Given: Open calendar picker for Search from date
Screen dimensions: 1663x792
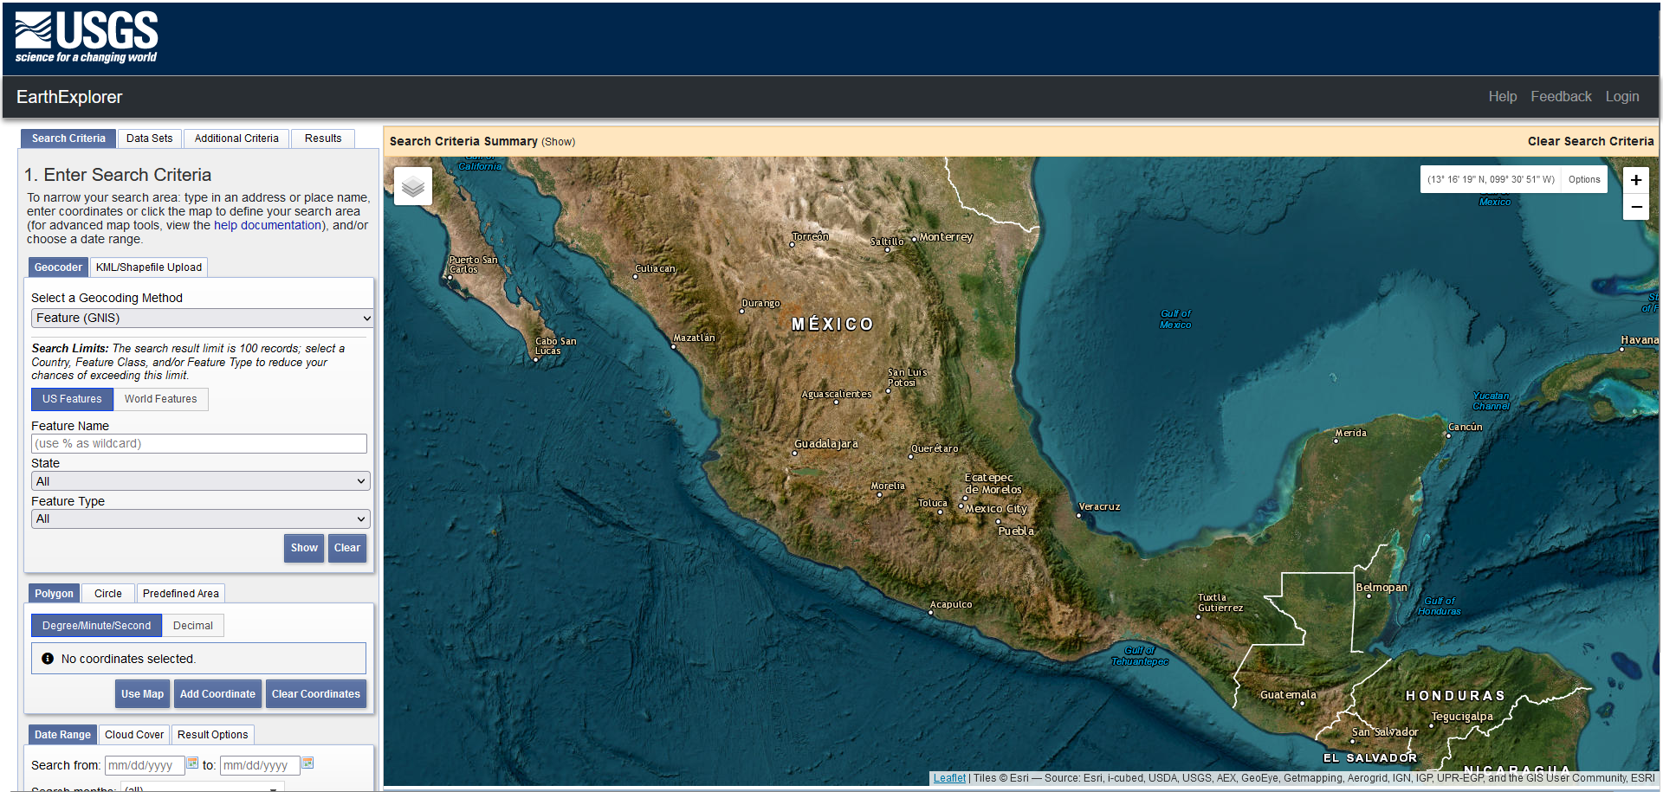Looking at the screenshot, I should pos(192,763).
